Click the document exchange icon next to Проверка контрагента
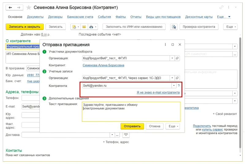This screenshot has height=164, width=245. pos(174,27)
